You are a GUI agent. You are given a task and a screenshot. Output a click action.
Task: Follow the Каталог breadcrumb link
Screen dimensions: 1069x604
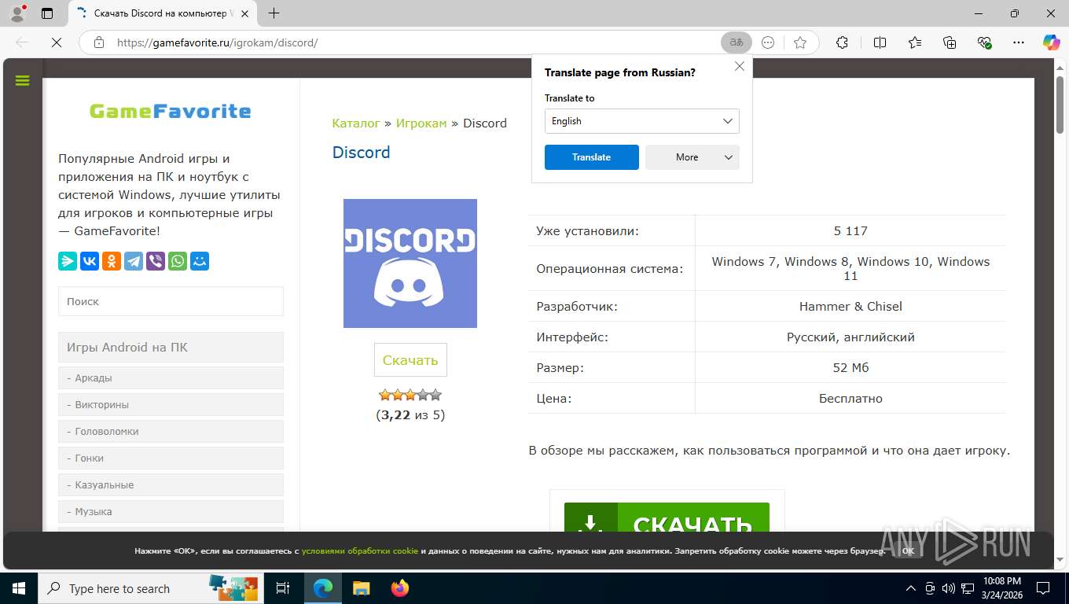click(356, 123)
